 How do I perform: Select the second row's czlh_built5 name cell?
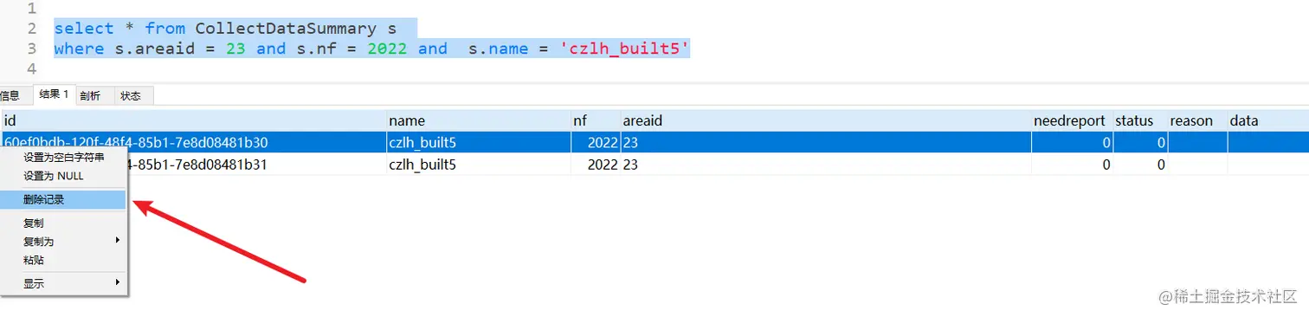pyautogui.click(x=478, y=164)
